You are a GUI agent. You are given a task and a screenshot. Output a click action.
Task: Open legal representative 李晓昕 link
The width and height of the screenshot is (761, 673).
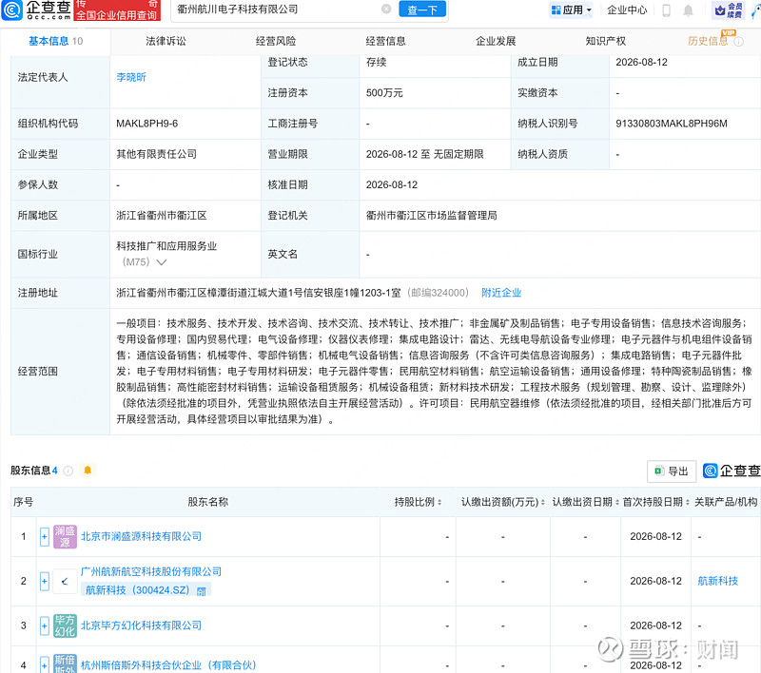131,77
